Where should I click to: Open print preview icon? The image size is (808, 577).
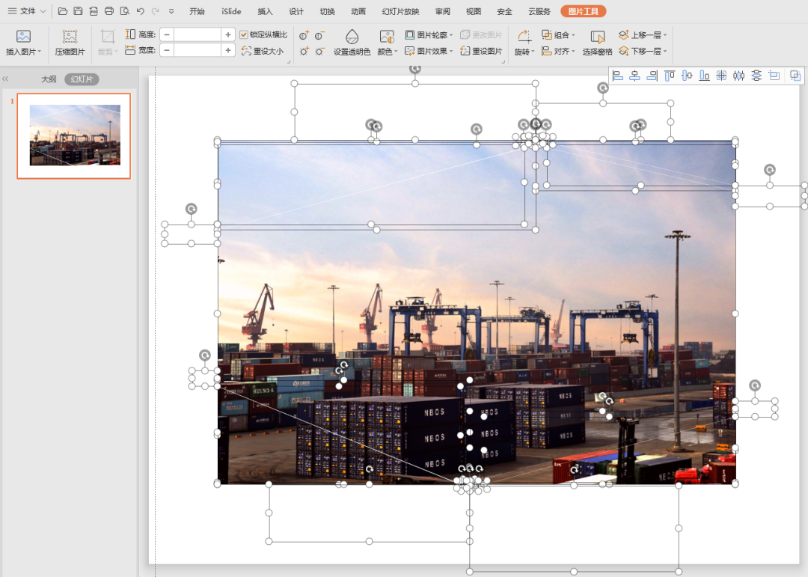[x=124, y=10]
